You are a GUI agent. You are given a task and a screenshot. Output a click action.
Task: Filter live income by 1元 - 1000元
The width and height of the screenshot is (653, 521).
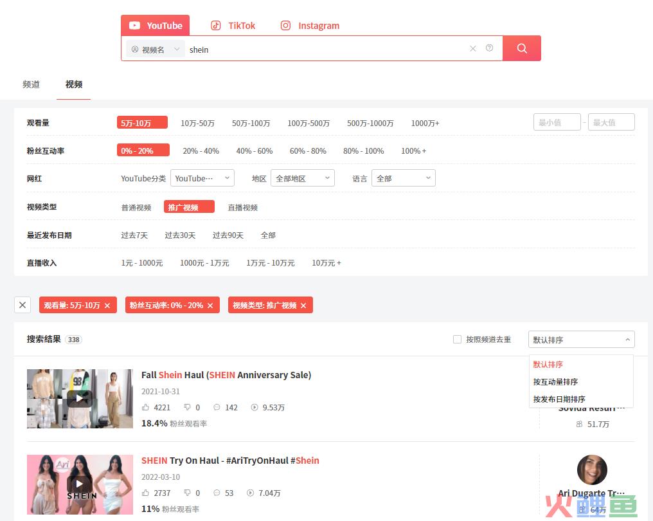point(142,263)
